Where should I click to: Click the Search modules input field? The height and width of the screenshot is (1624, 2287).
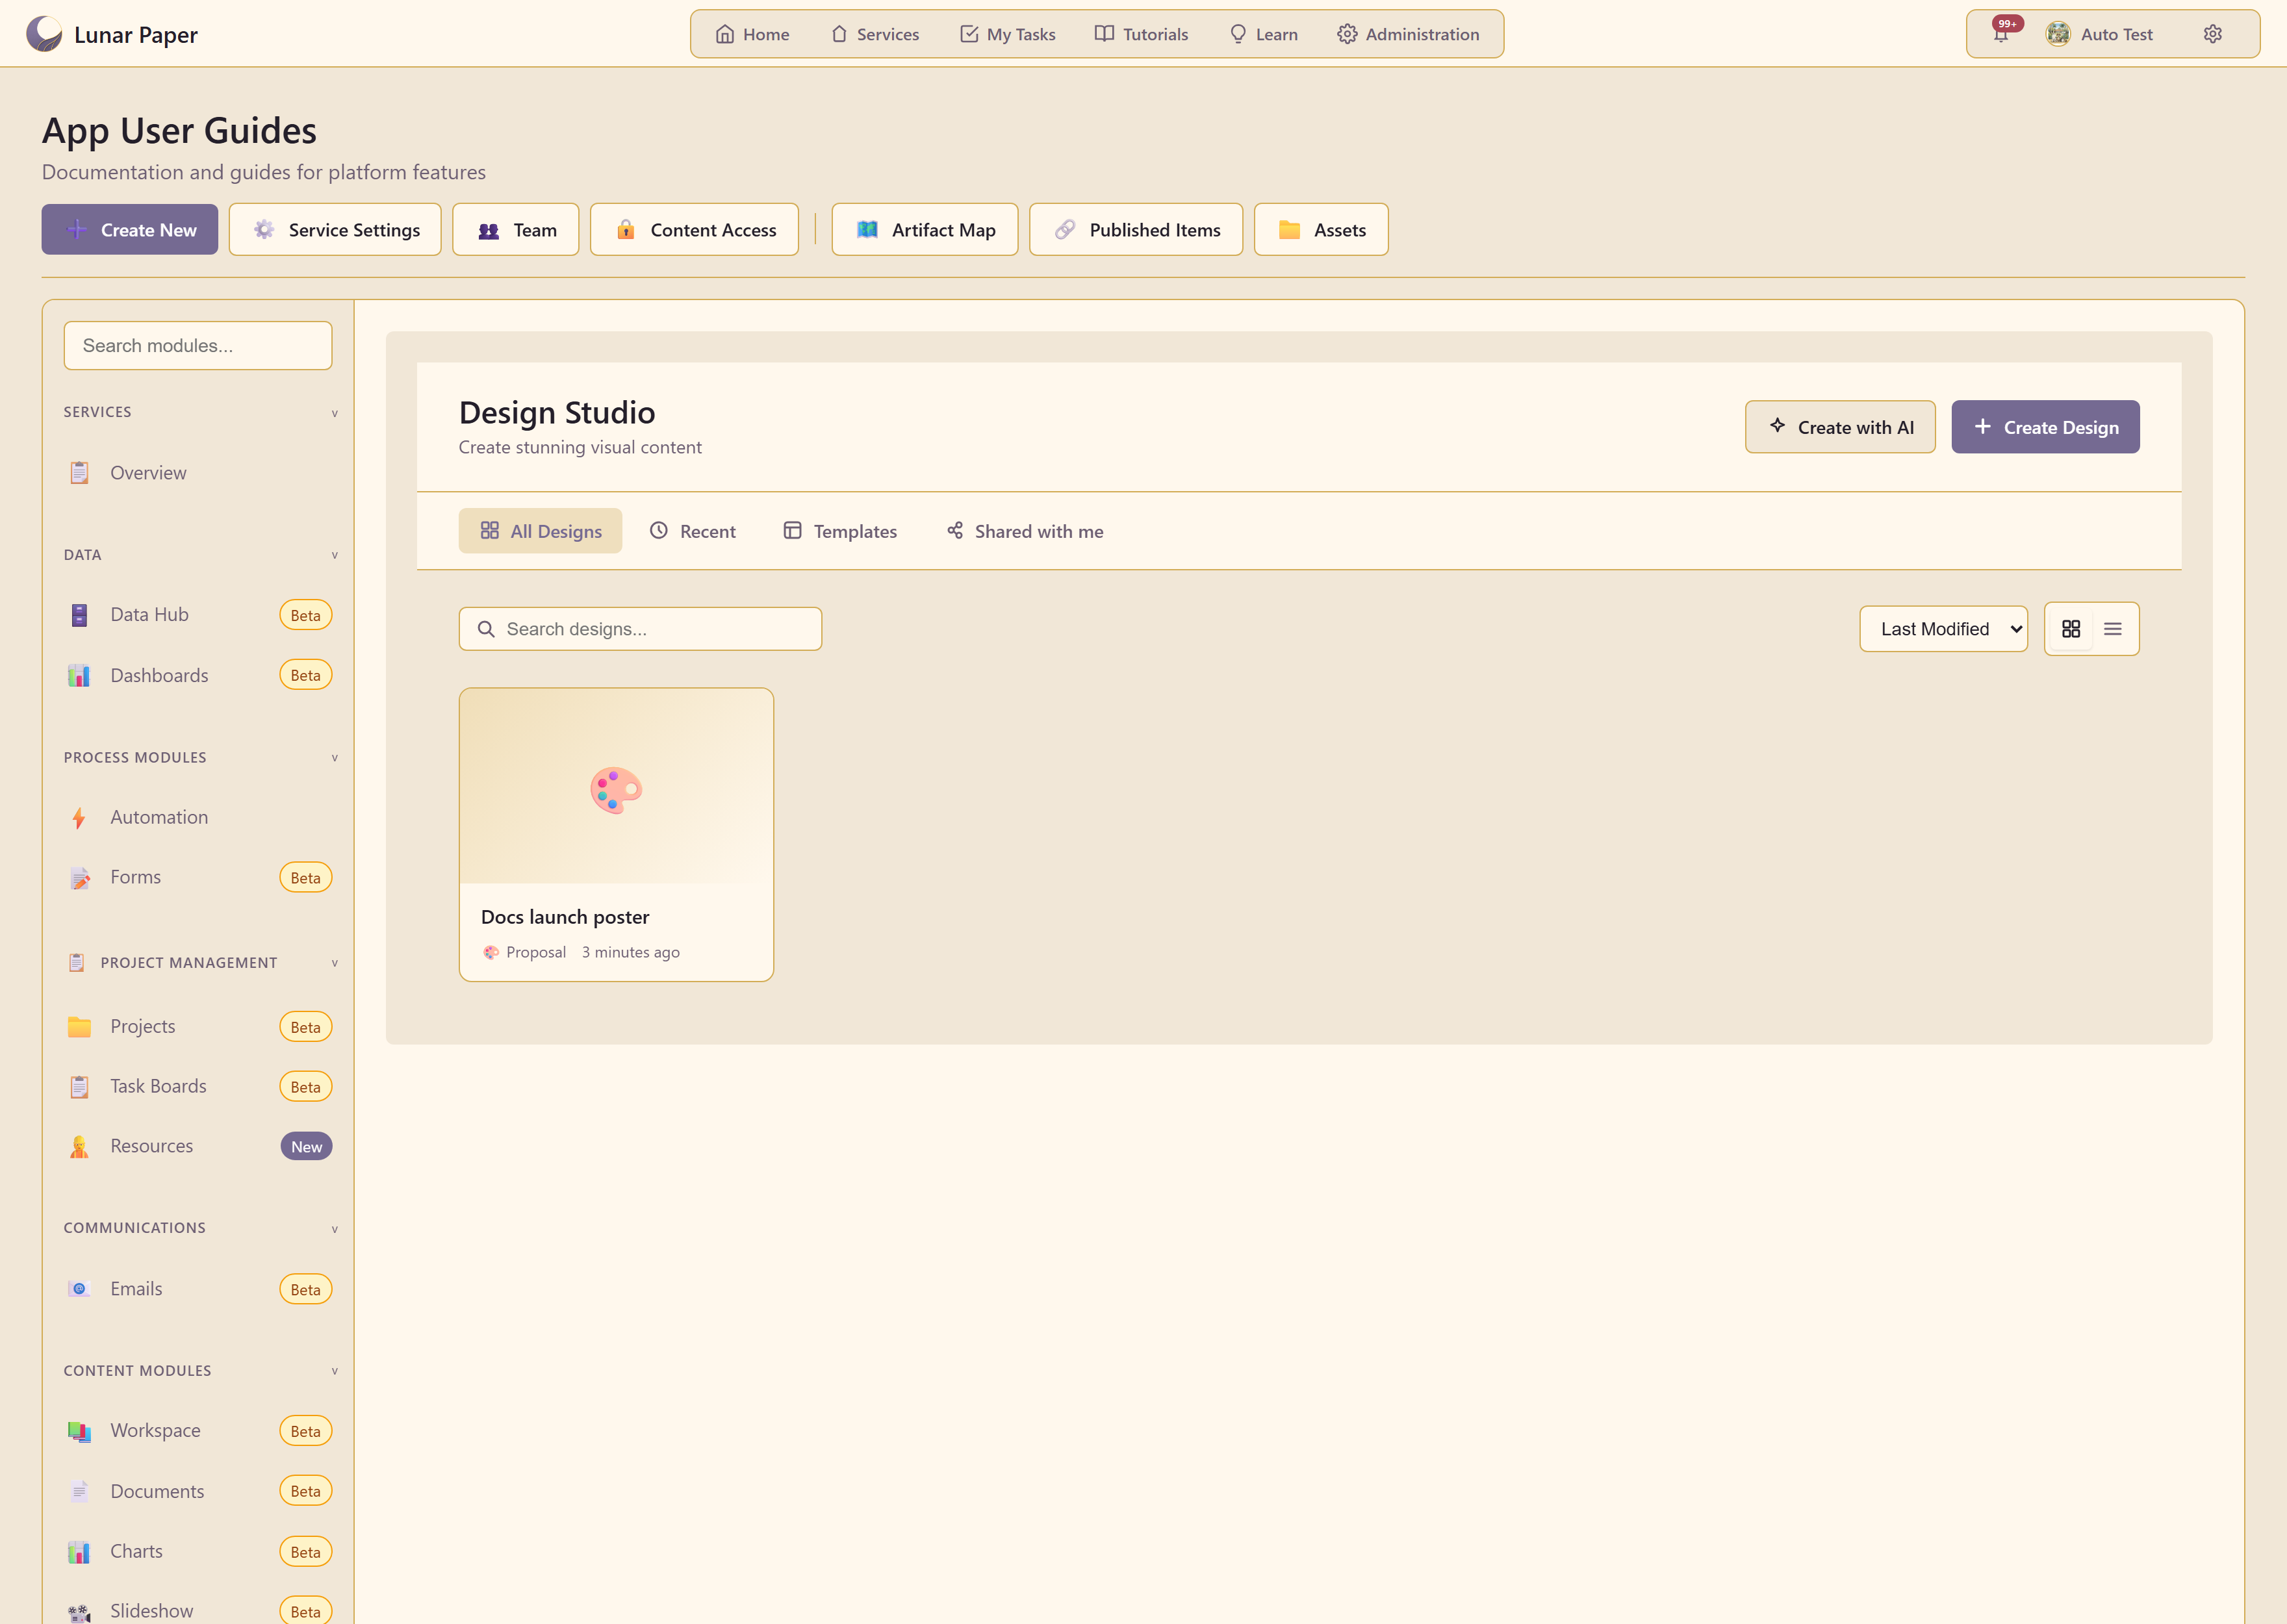click(198, 346)
